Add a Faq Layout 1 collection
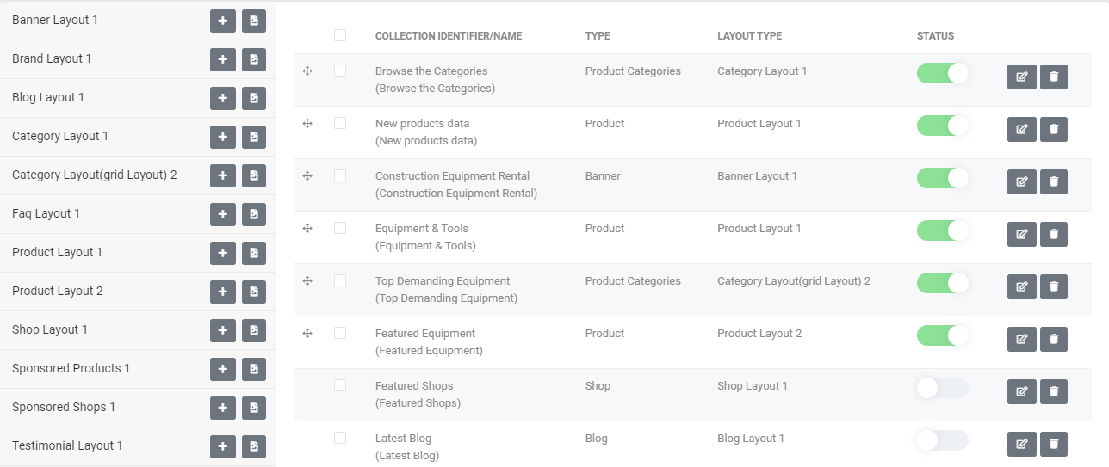 pyautogui.click(x=222, y=214)
